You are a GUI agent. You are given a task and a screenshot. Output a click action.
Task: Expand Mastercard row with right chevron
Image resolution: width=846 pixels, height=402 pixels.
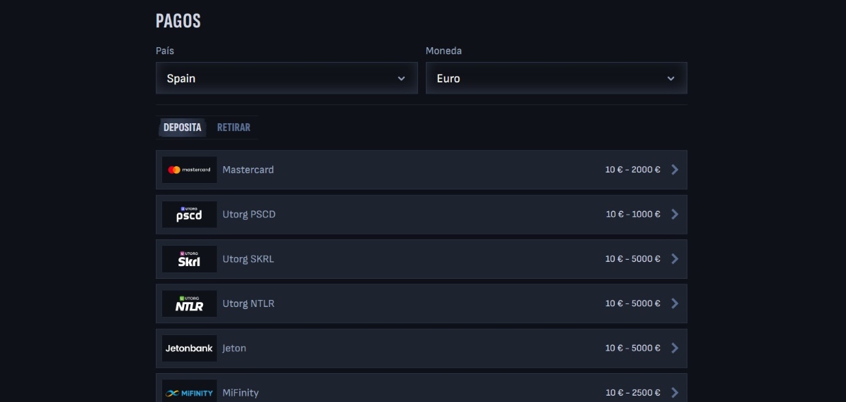675,170
